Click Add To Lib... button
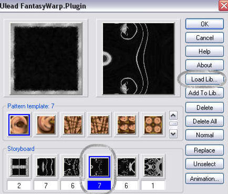This screenshot has width=228, height=194. pos(204,93)
